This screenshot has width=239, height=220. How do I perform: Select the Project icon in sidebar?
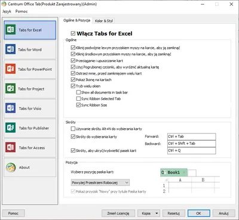(x=10, y=89)
